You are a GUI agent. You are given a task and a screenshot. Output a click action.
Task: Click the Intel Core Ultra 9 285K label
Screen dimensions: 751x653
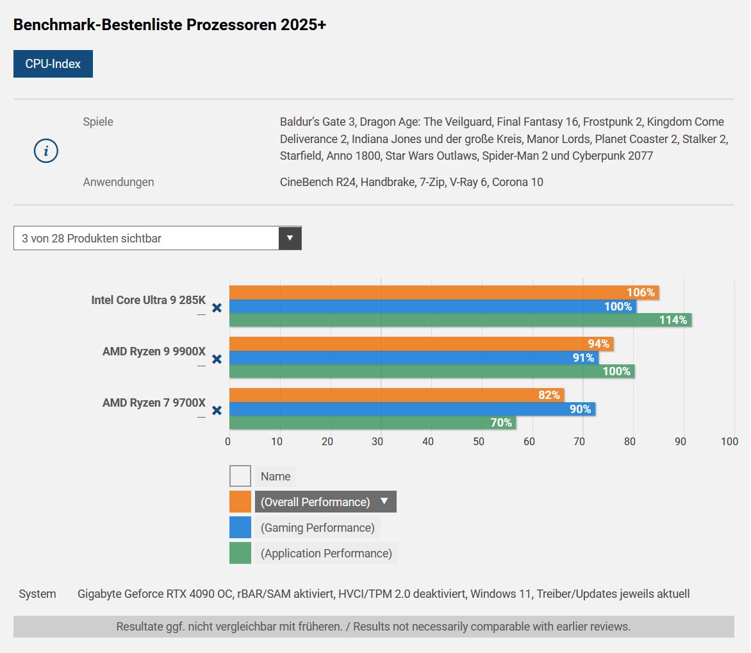148,300
